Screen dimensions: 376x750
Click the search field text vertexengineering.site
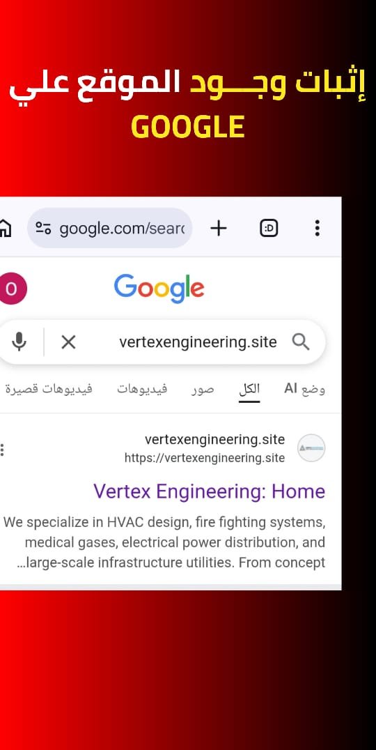[198, 342]
